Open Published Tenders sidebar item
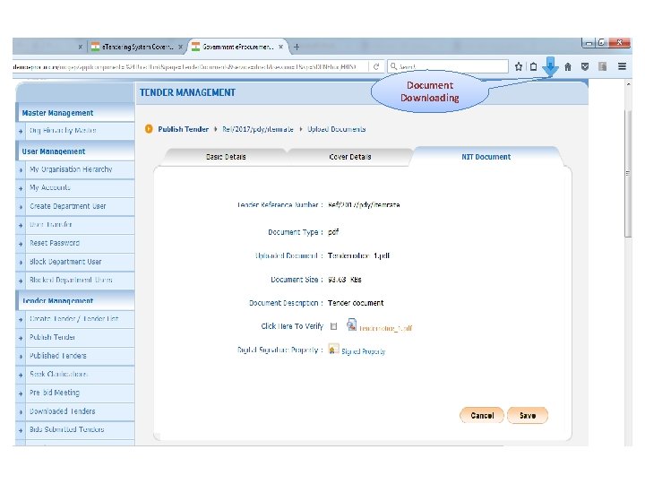 pyautogui.click(x=80, y=356)
